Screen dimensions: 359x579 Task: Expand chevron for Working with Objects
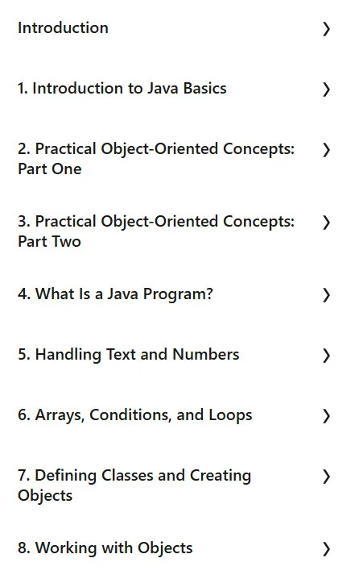tap(326, 549)
